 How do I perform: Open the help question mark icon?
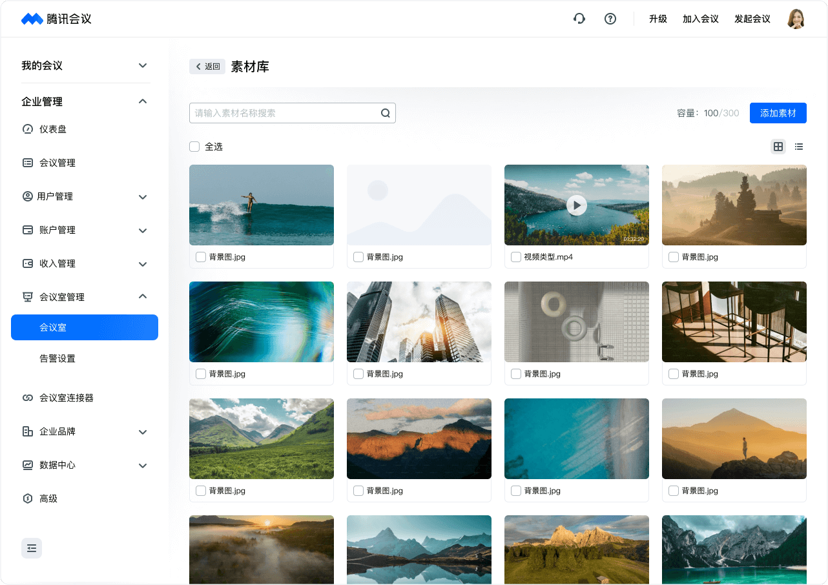[x=610, y=19]
